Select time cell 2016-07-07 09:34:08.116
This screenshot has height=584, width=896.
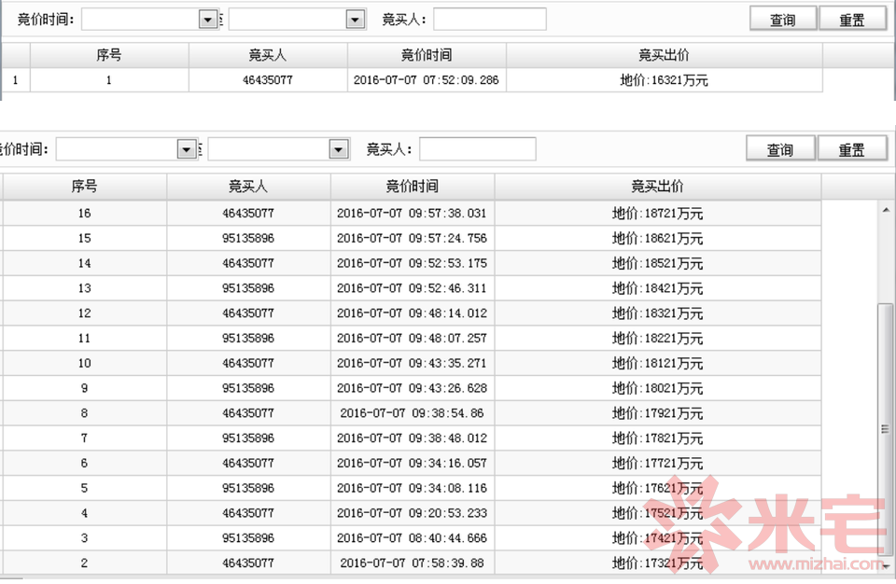[412, 488]
